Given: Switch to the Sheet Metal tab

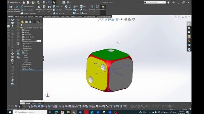Looking at the screenshot, I should point(38,16).
